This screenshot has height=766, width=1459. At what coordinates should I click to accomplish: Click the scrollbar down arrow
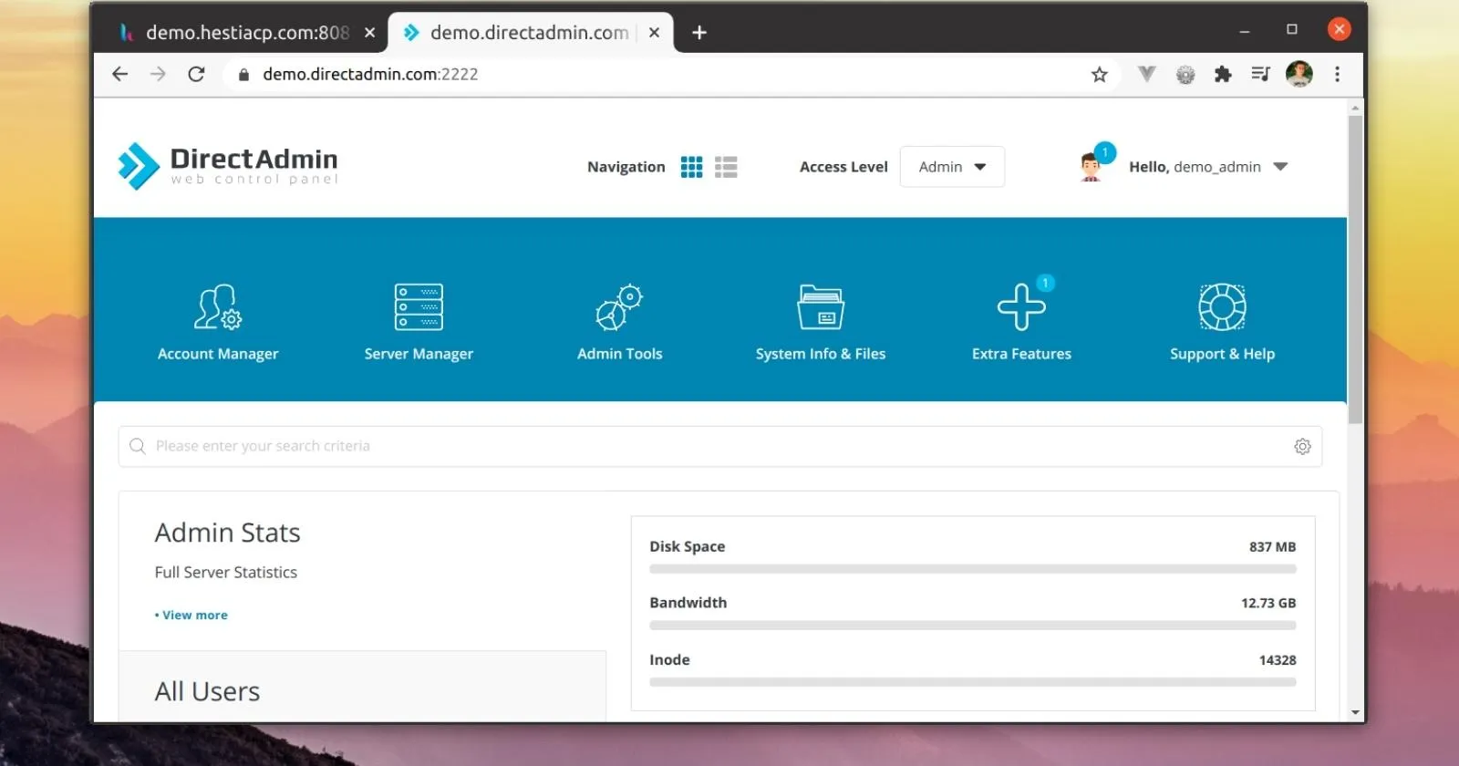pos(1355,713)
